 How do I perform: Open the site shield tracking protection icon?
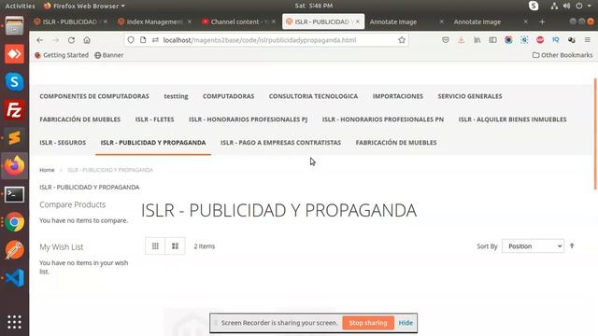point(131,40)
